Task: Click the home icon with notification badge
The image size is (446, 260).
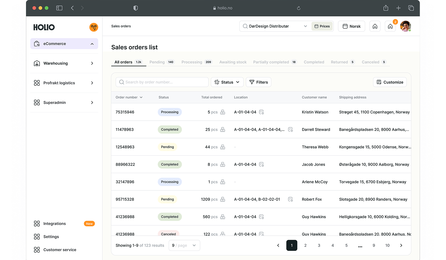Action: click(390, 26)
